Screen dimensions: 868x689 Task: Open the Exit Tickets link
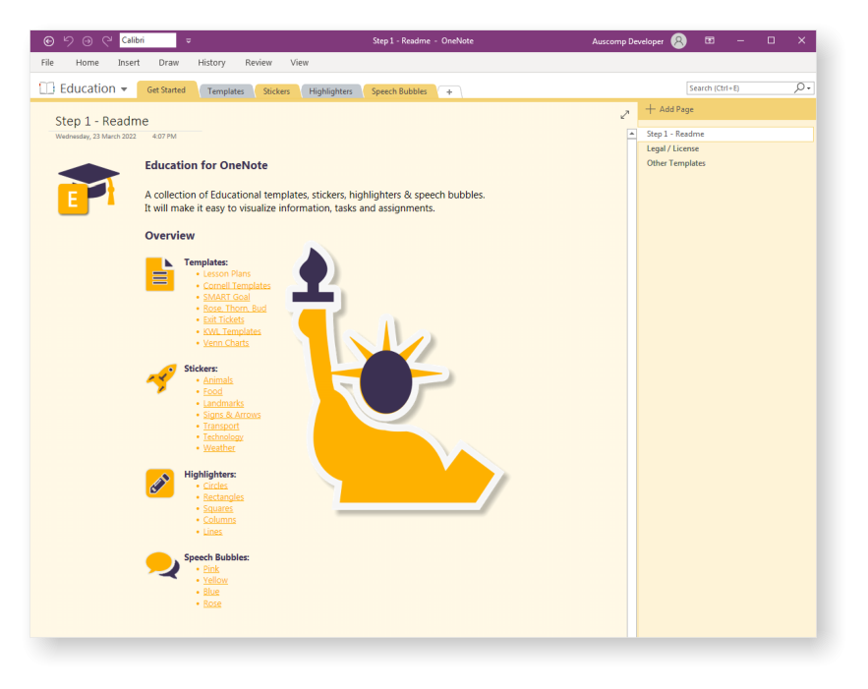(x=223, y=319)
